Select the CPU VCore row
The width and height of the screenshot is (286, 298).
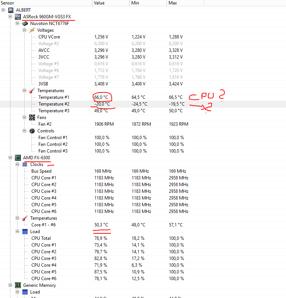(143, 37)
